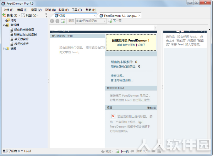Collapse the 监视器 tree node
This screenshot has width=213, height=157.
(x=4, y=25)
